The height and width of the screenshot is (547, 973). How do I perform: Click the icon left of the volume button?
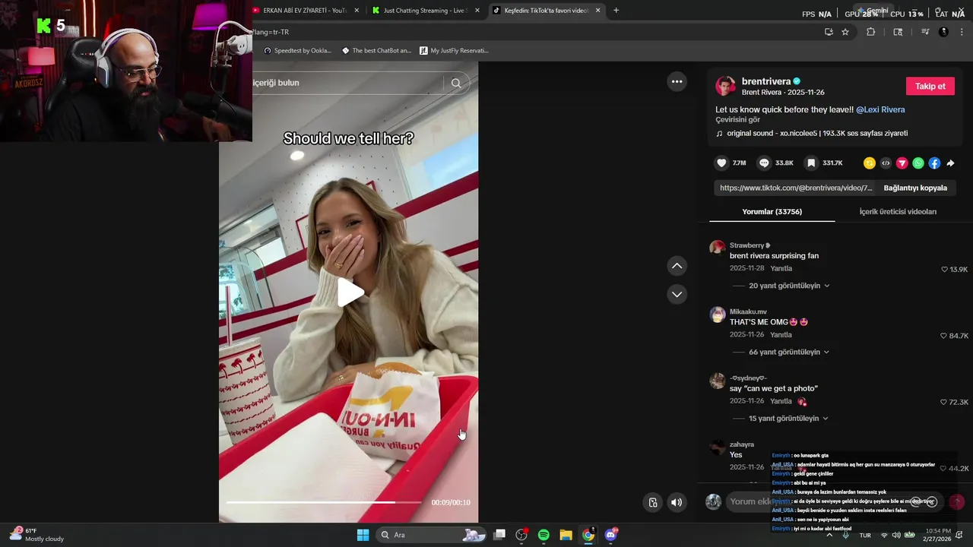click(x=652, y=502)
